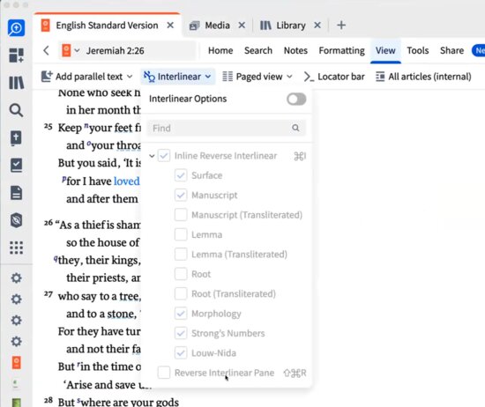The width and height of the screenshot is (485, 407).
Task: Uncheck Inline Reverse Interlinear checkbox
Action: pos(164,156)
